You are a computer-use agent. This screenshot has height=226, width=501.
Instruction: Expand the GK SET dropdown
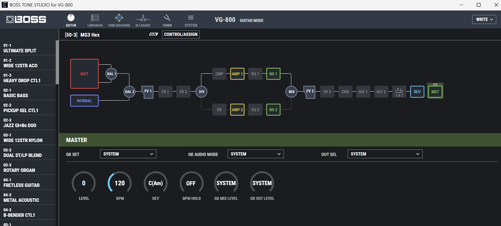point(128,154)
